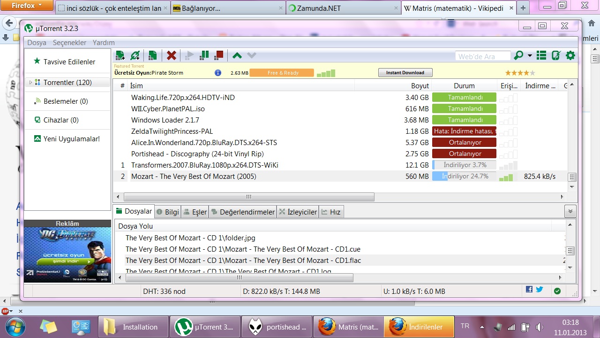
Task: Click the Pause torrent toolbar icon
Action: [x=204, y=55]
